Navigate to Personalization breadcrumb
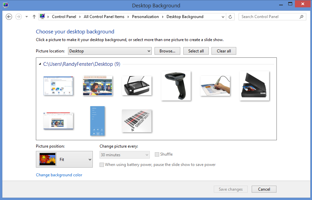This screenshot has height=200, width=312. click(145, 16)
